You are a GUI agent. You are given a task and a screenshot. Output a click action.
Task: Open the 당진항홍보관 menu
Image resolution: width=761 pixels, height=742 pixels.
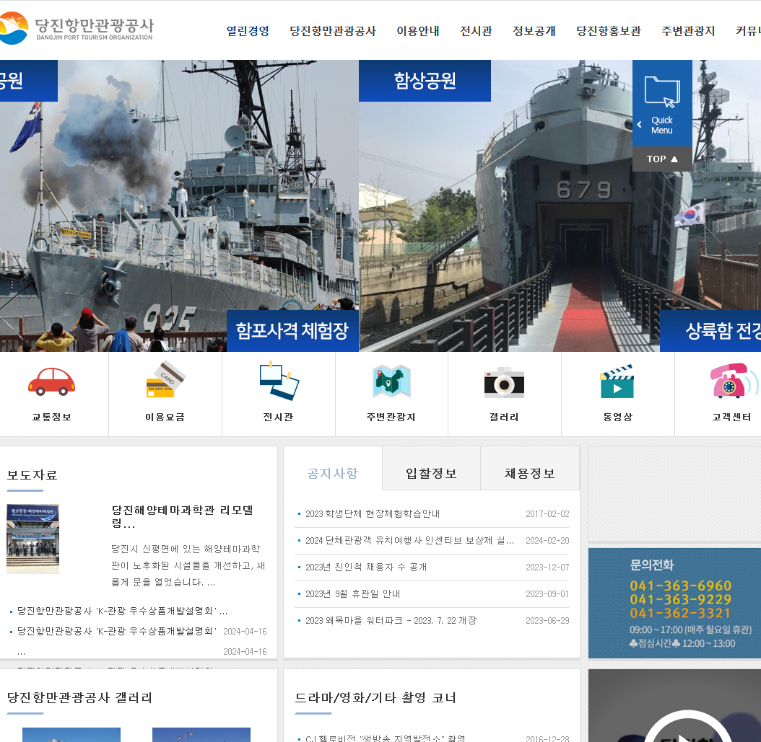[609, 31]
